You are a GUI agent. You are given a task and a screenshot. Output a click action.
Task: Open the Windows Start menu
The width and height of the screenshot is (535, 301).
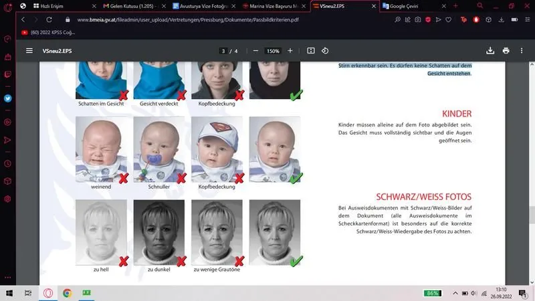[x=9, y=293]
